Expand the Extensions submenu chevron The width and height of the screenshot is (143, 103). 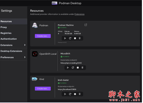pos(25,45)
